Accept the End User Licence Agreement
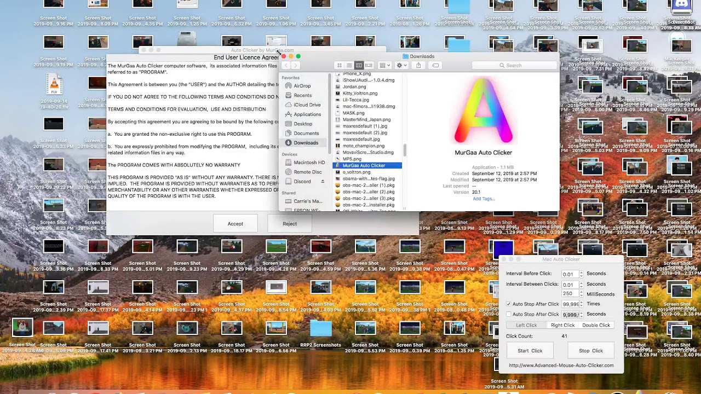This screenshot has width=701, height=394. coord(235,223)
